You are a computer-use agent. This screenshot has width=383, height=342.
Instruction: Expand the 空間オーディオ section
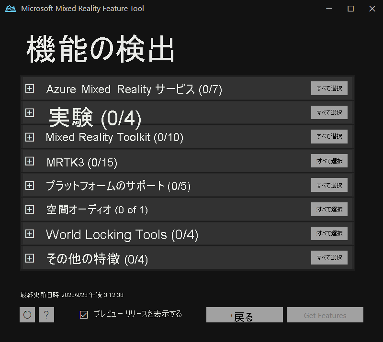click(x=30, y=209)
